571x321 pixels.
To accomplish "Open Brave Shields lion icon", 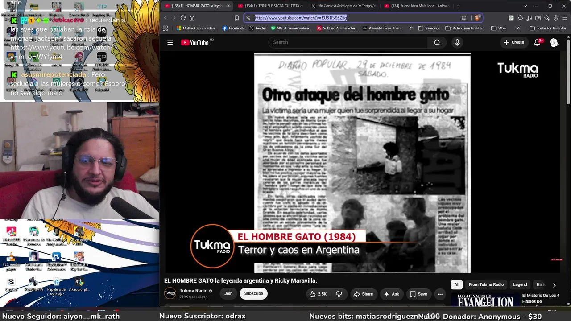I will point(477,18).
